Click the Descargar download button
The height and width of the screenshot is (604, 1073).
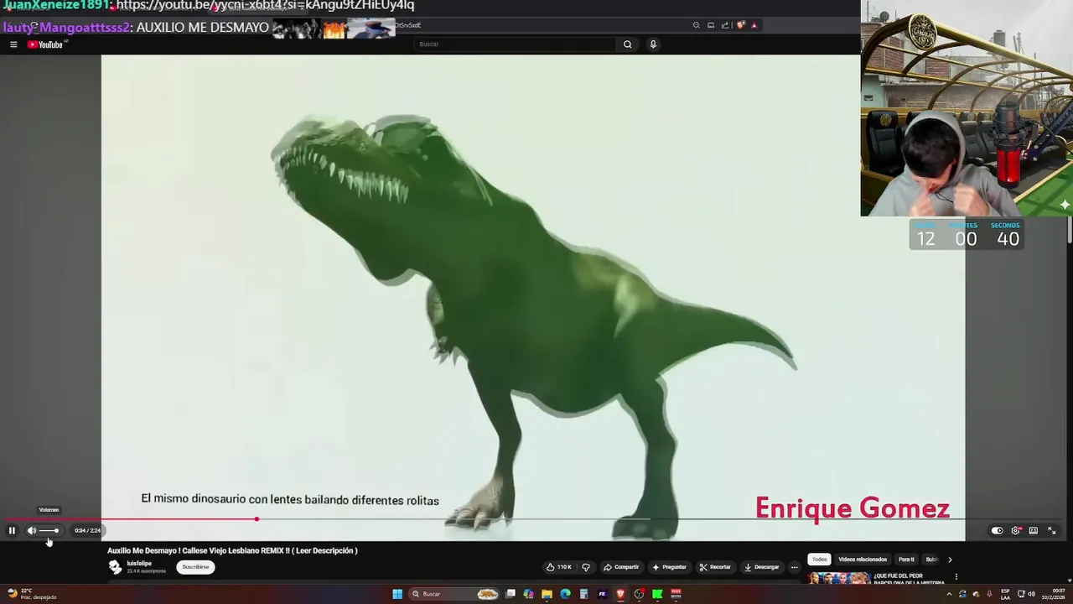click(762, 567)
